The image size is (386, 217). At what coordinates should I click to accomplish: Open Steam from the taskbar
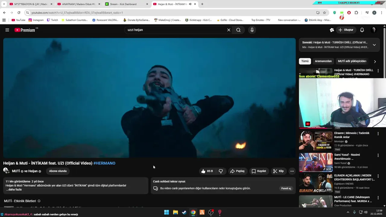click(184, 212)
